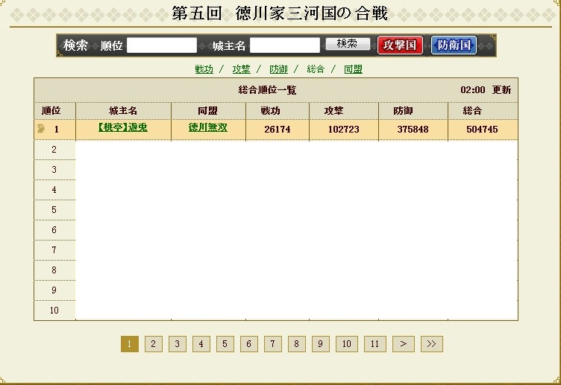The width and height of the screenshot is (561, 385).
Task: Click the 防御 column header
Action: click(x=413, y=111)
